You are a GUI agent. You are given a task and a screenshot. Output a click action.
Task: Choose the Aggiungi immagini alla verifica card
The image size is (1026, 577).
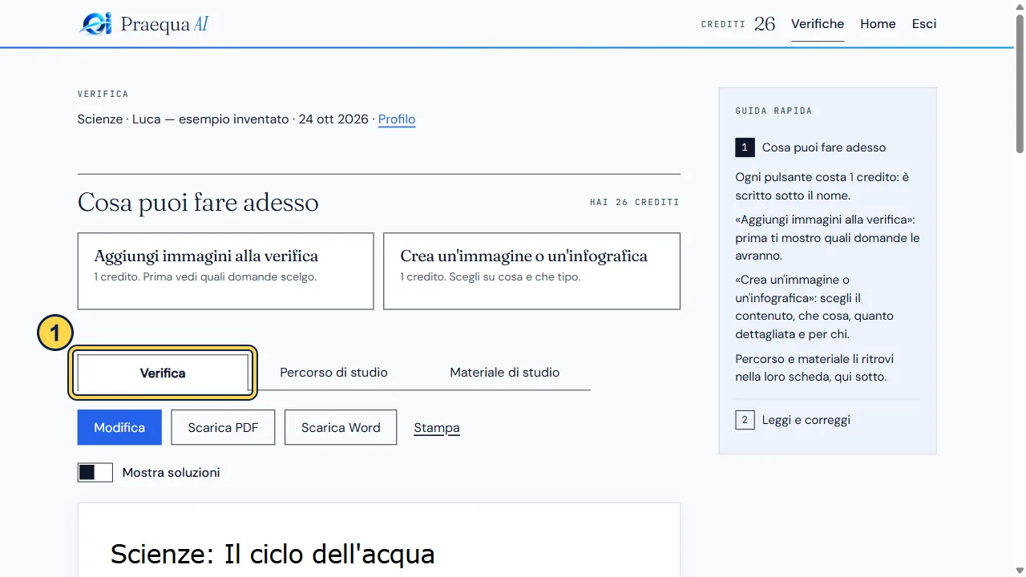(226, 271)
